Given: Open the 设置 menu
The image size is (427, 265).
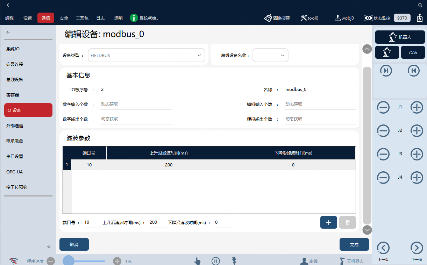Looking at the screenshot, I should pyautogui.click(x=28, y=18).
